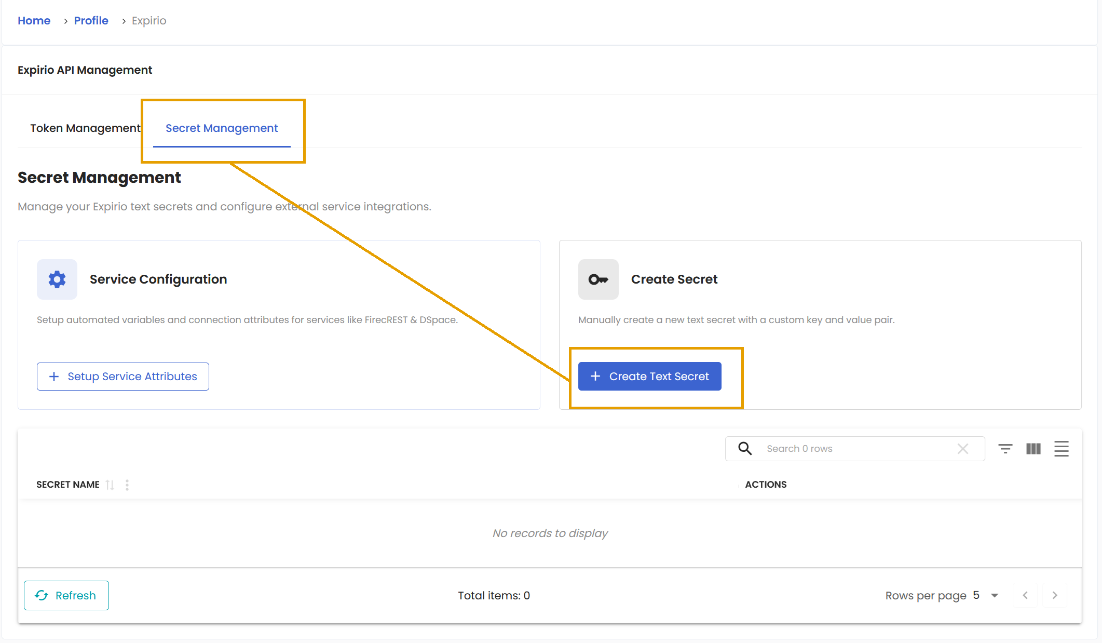Viewport: 1102px width, 643px height.
Task: Click the Create Secret key icon
Action: [598, 279]
